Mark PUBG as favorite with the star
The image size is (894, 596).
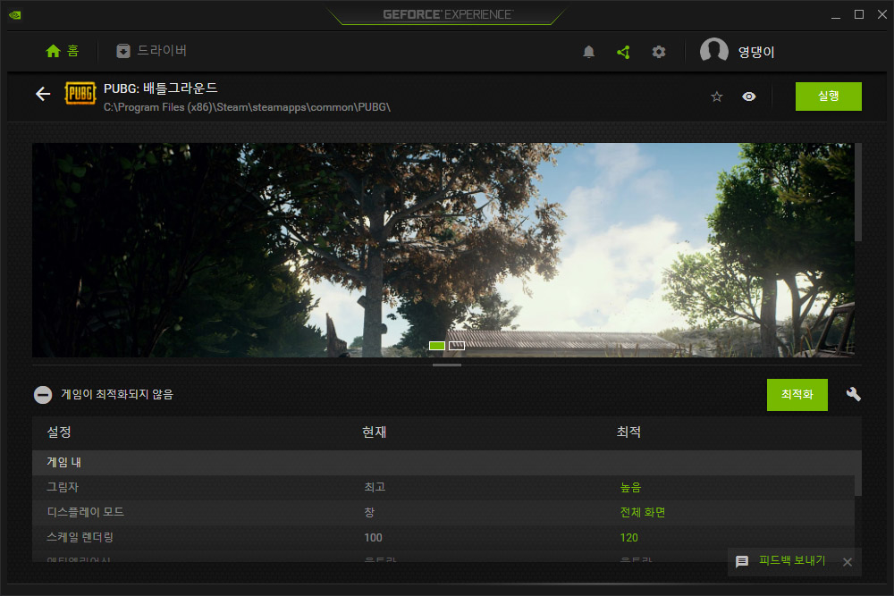pyautogui.click(x=717, y=97)
